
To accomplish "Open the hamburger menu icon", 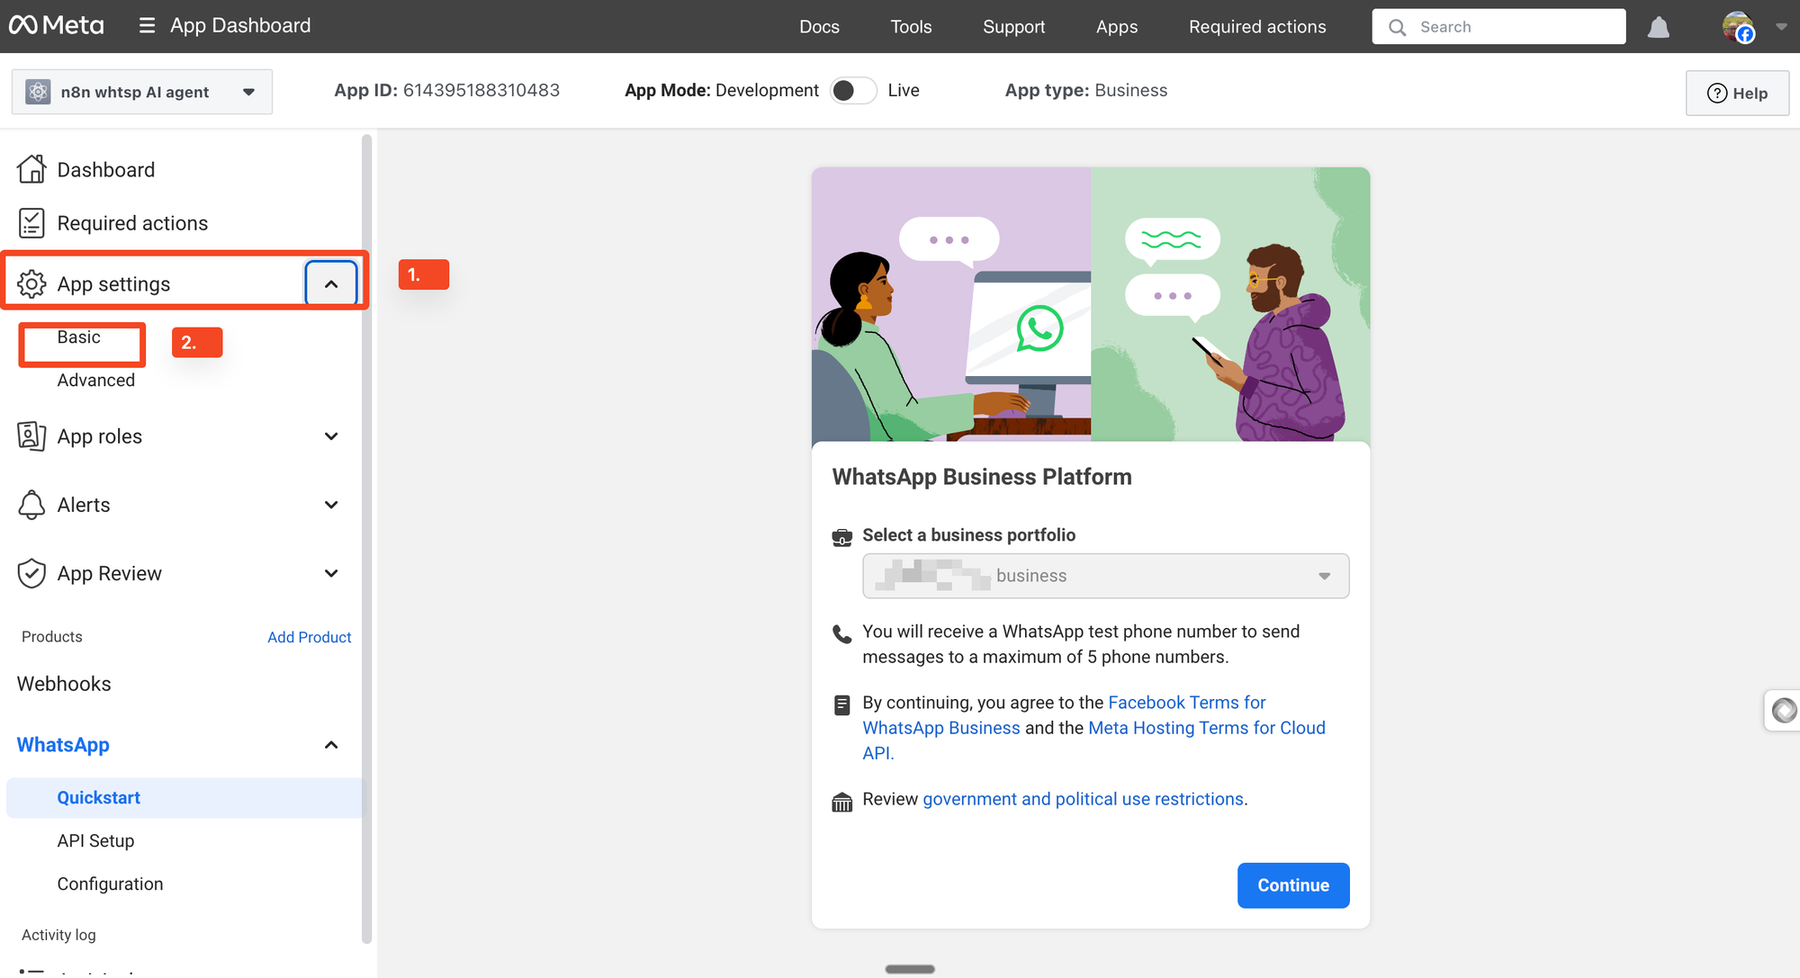I will [147, 25].
